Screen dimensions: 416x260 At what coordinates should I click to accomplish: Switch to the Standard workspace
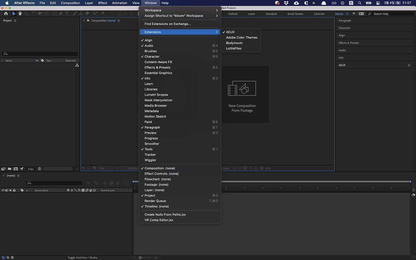click(271, 14)
